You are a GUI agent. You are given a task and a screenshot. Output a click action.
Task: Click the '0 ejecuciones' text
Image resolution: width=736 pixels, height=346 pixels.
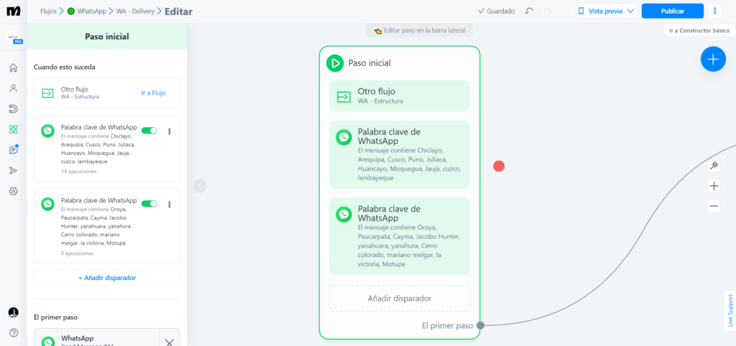click(x=78, y=253)
